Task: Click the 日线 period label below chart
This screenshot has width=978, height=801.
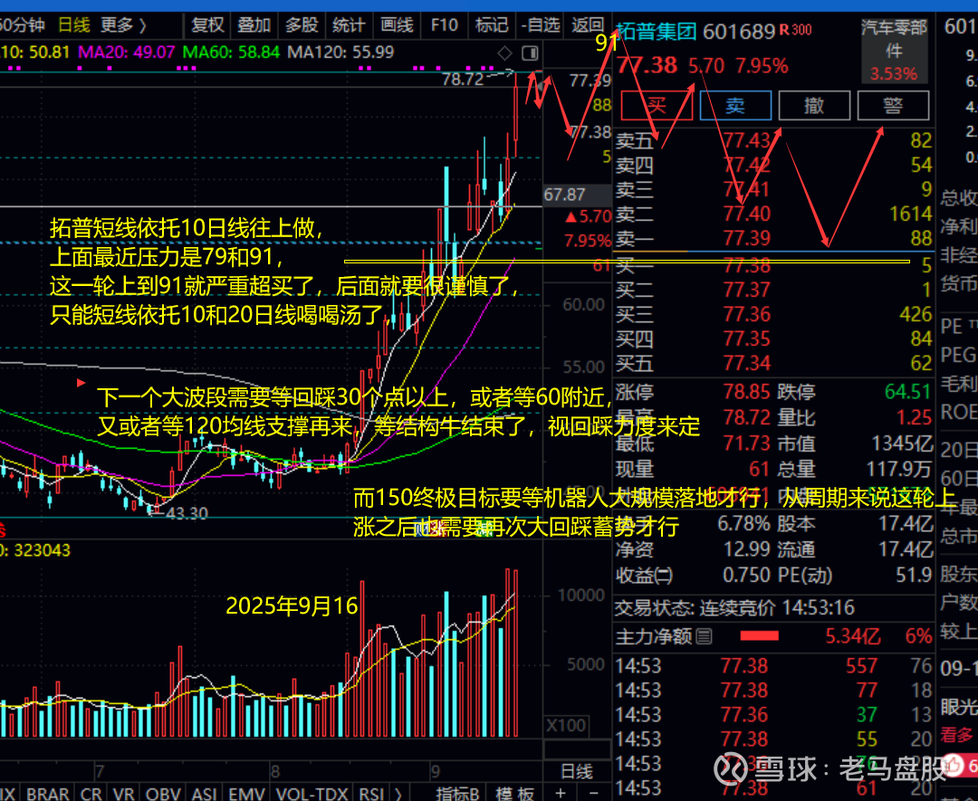Action: tap(577, 772)
